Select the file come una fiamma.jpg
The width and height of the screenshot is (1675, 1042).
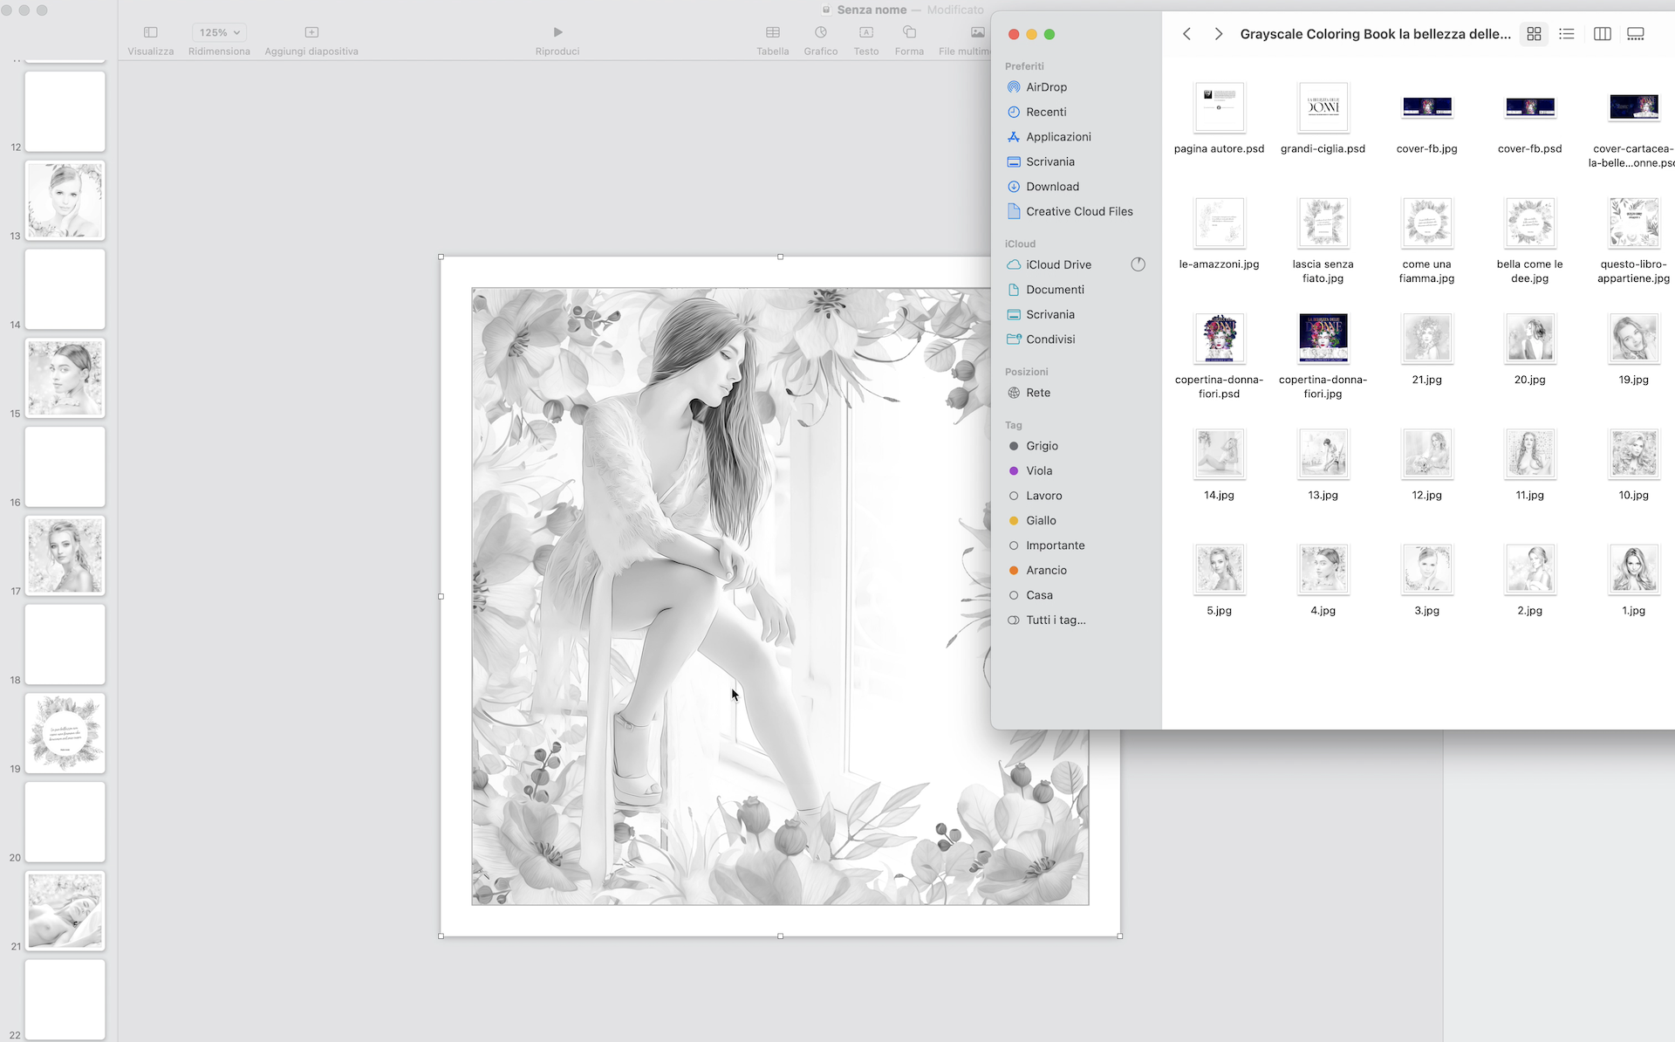coord(1426,223)
